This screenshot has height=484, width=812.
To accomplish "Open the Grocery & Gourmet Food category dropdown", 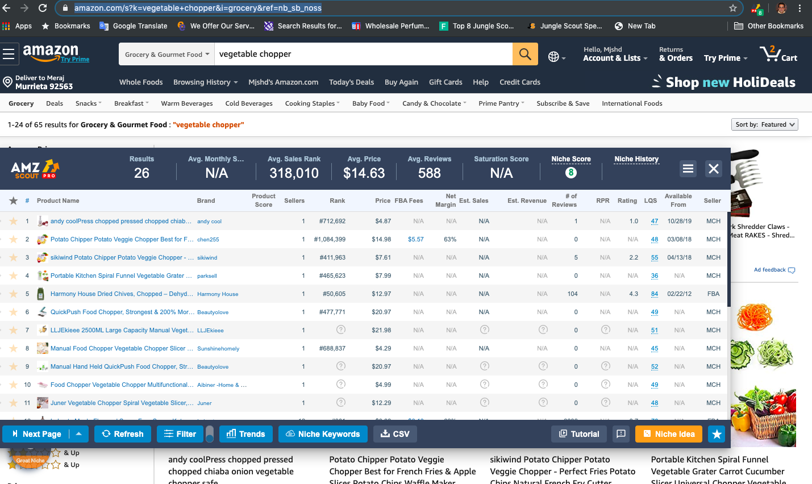I will 166,55.
